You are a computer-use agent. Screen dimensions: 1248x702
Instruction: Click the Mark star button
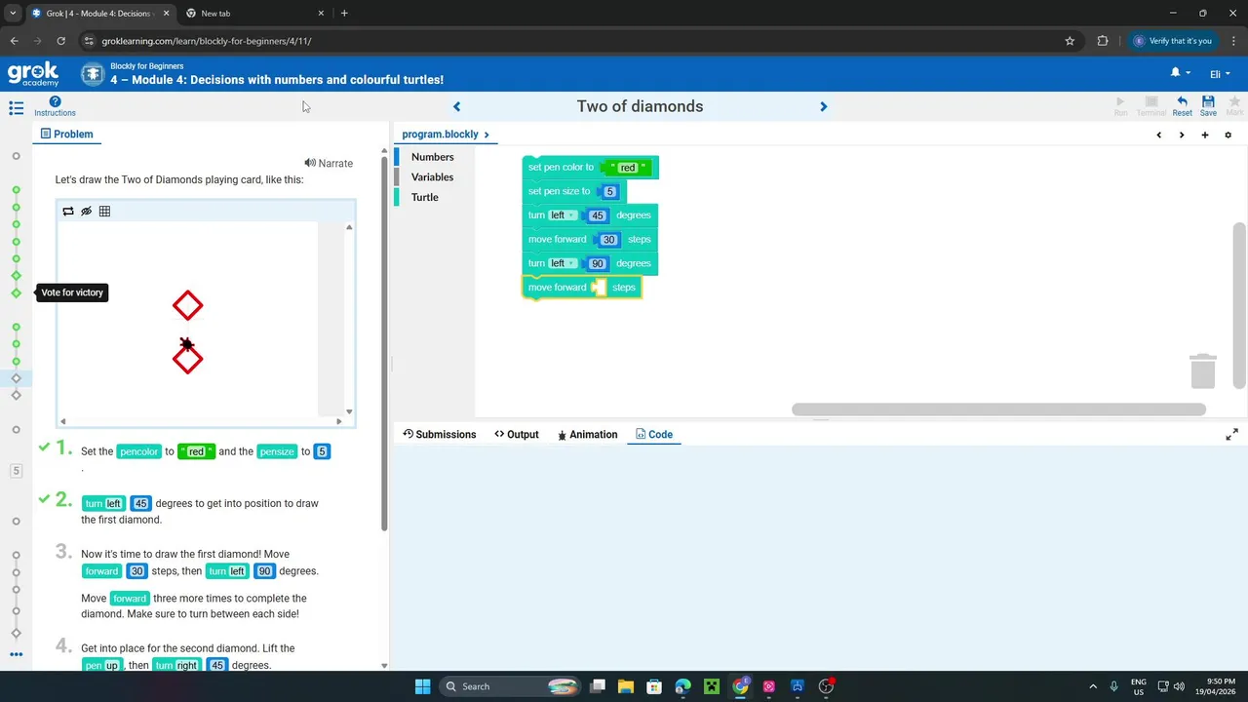pos(1234,106)
